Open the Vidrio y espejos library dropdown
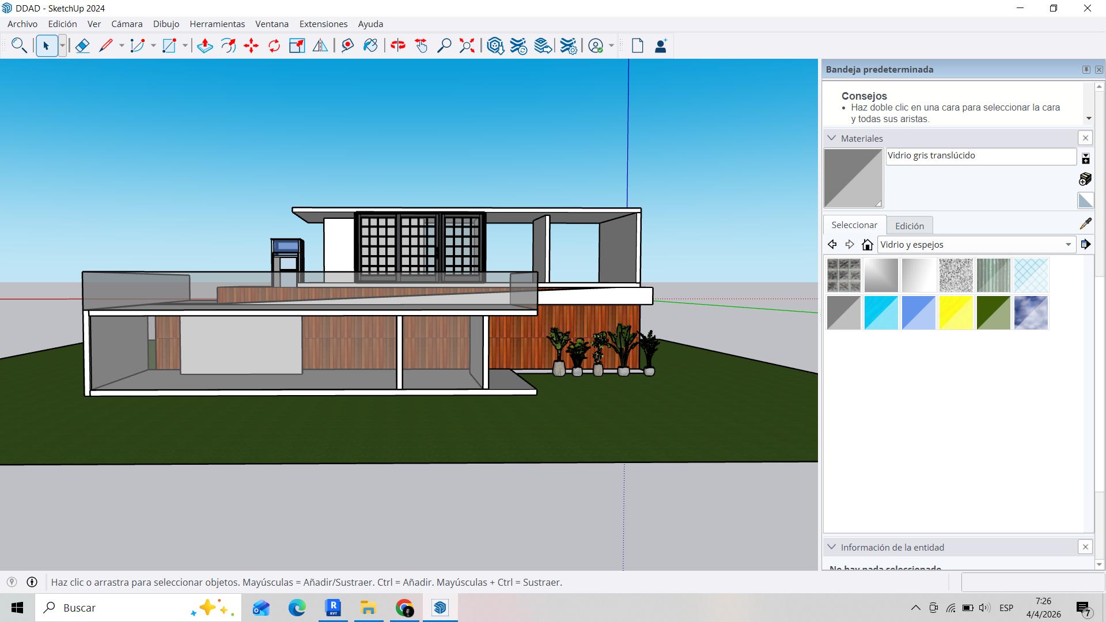This screenshot has width=1106, height=622. coord(1068,245)
